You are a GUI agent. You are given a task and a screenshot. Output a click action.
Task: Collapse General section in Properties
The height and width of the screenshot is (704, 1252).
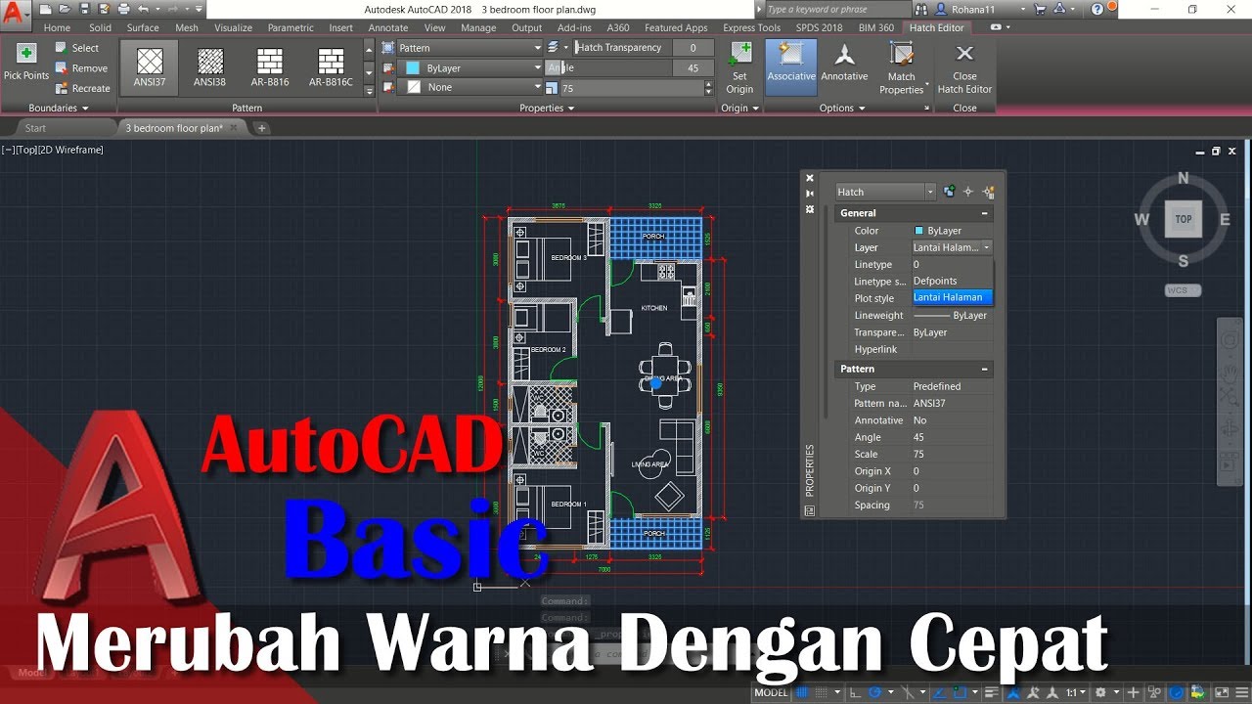(985, 213)
